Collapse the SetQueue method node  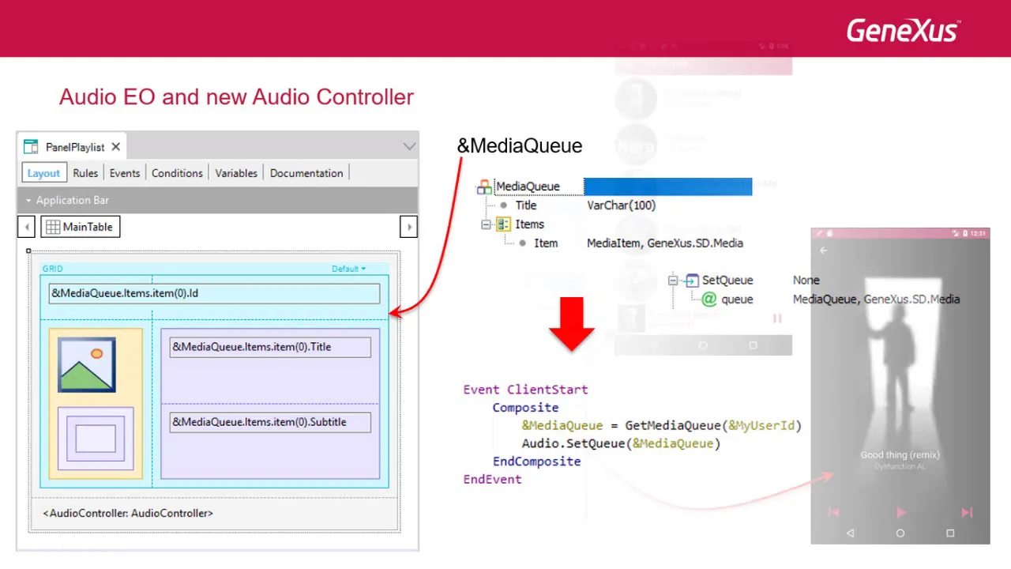tap(673, 281)
